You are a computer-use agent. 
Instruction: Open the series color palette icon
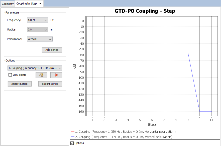click(41, 75)
